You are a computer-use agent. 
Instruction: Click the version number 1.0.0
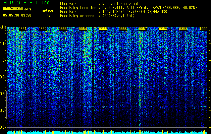coord(45,3)
